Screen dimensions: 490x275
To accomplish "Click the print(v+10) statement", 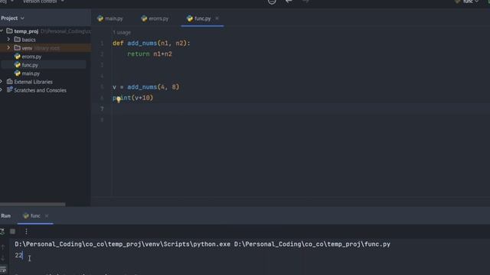I will [x=132, y=98].
